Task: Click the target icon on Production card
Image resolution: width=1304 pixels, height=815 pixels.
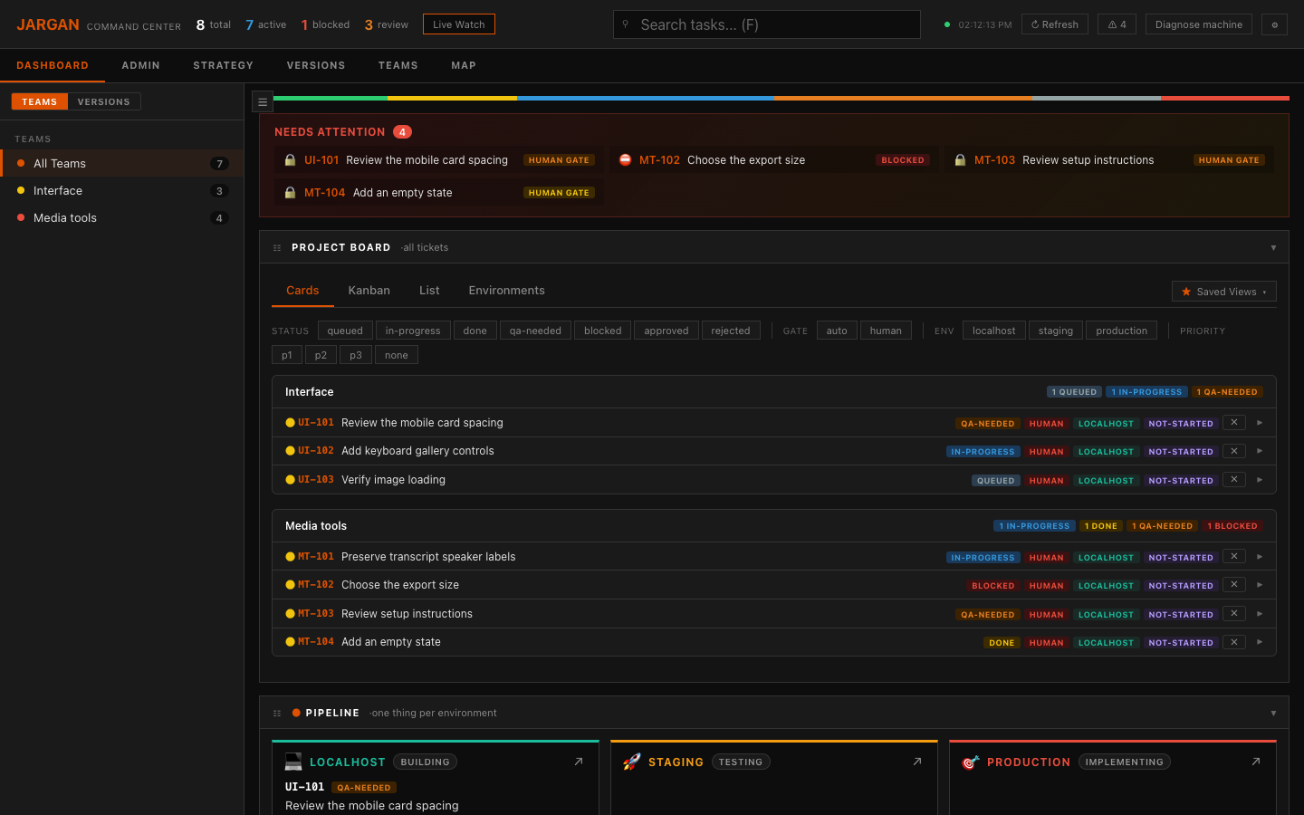Action: coord(970,762)
